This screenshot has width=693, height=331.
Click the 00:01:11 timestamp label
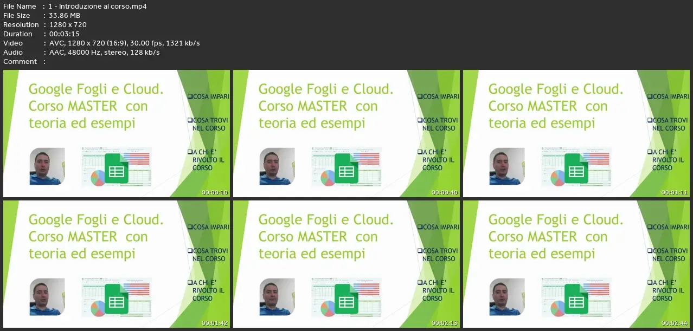tap(675, 193)
